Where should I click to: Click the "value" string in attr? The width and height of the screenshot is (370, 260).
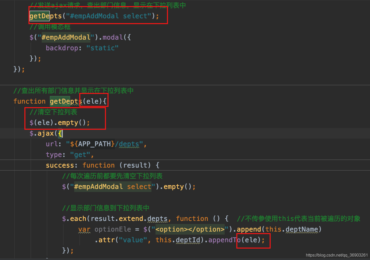coord(133,240)
